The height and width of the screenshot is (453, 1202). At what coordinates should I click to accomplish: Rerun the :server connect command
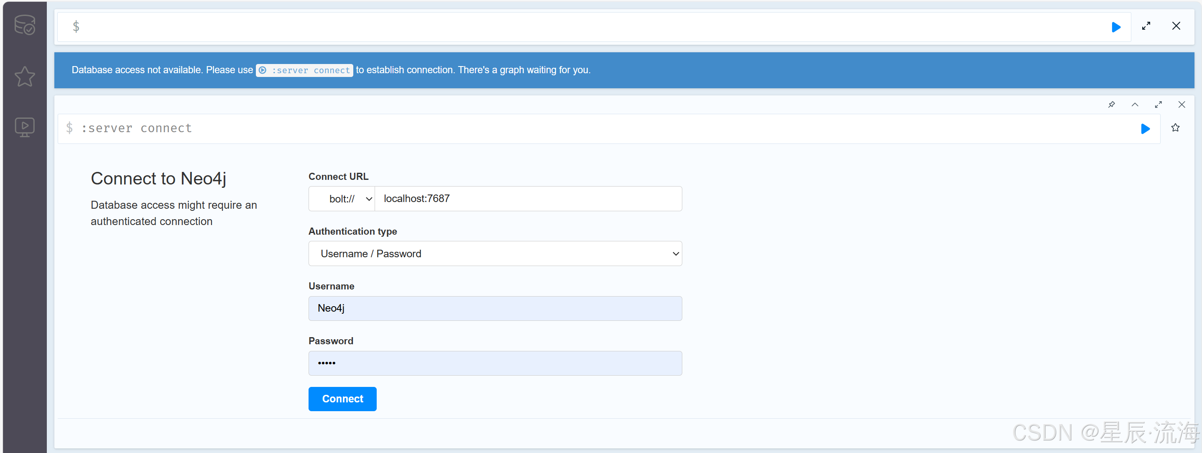pyautogui.click(x=1145, y=129)
